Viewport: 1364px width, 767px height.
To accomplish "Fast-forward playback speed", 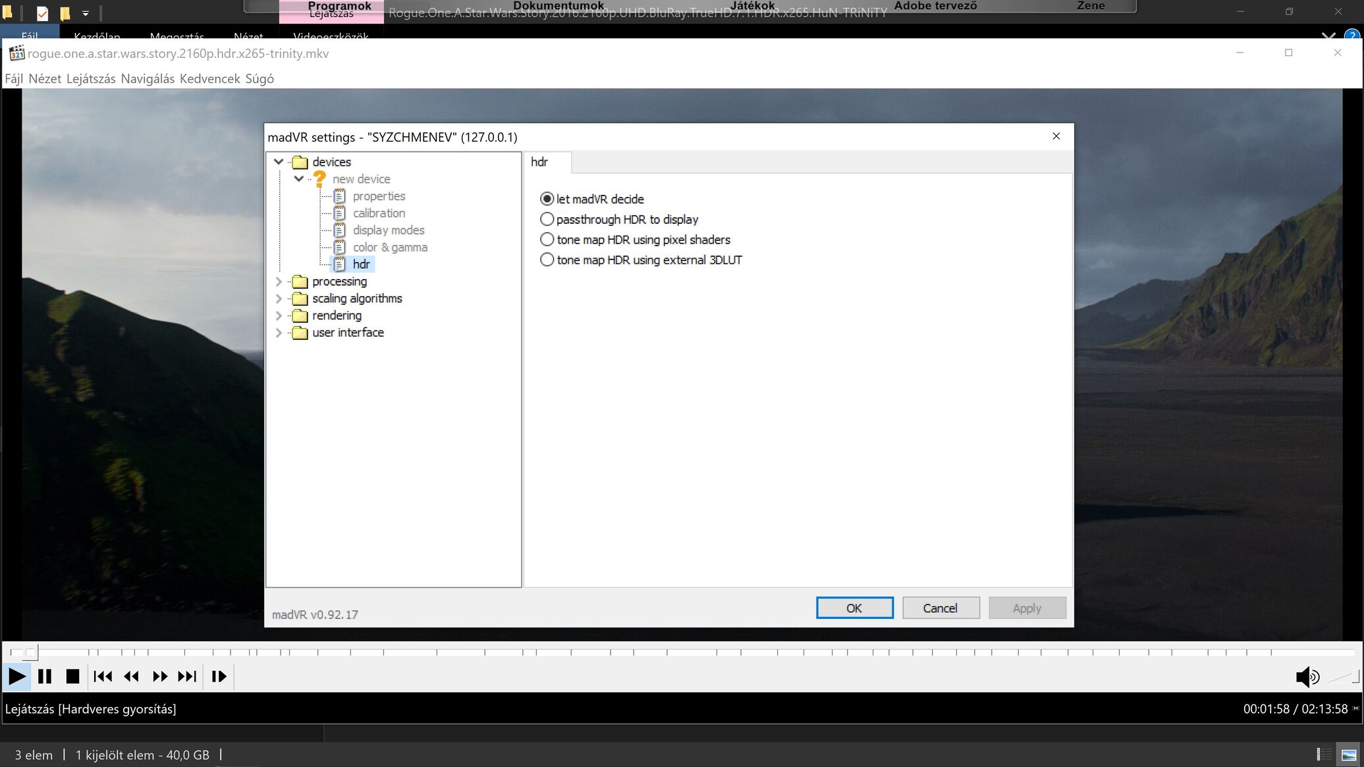I will pyautogui.click(x=159, y=676).
